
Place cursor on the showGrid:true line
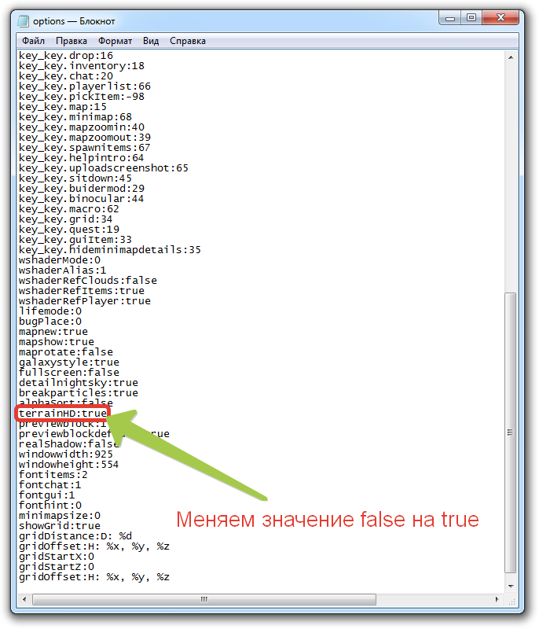pos(60,526)
